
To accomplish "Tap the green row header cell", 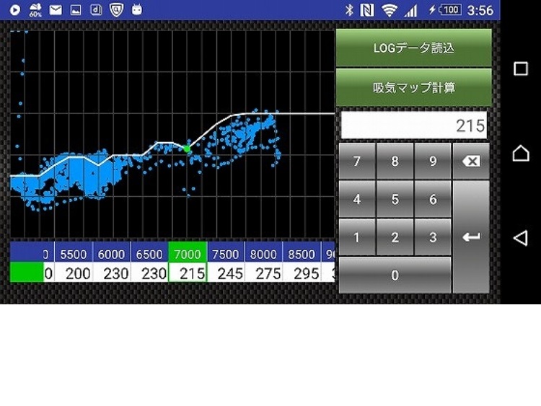I will 27,272.
